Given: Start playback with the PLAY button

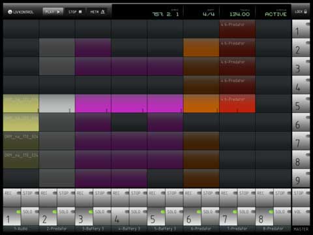Looking at the screenshot, I should [53, 12].
